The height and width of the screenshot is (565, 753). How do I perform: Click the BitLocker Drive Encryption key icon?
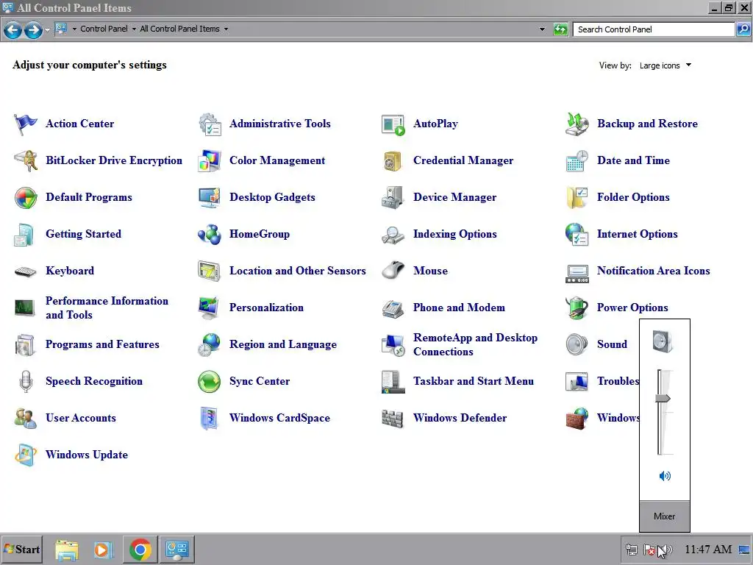26,160
